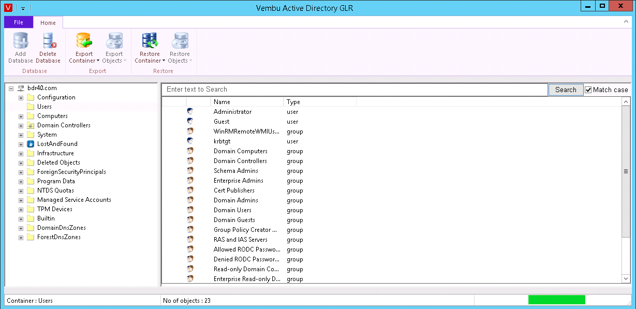Sort by the Type column header
The image size is (636, 309).
[x=320, y=102]
